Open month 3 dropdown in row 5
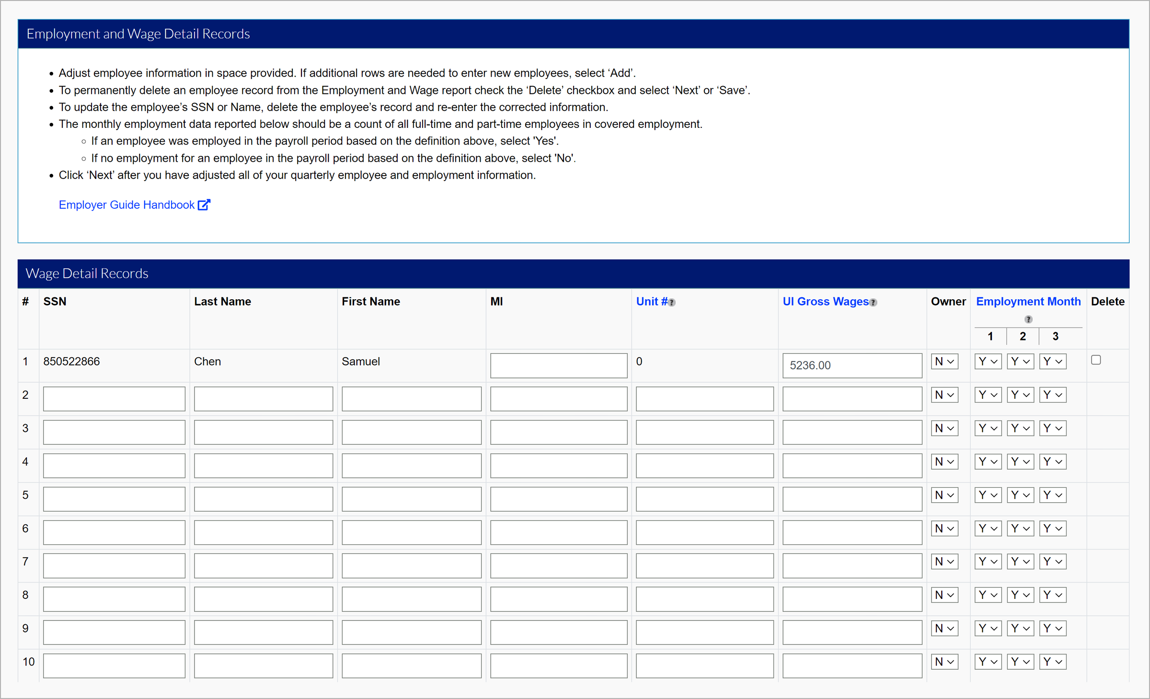 (x=1052, y=495)
